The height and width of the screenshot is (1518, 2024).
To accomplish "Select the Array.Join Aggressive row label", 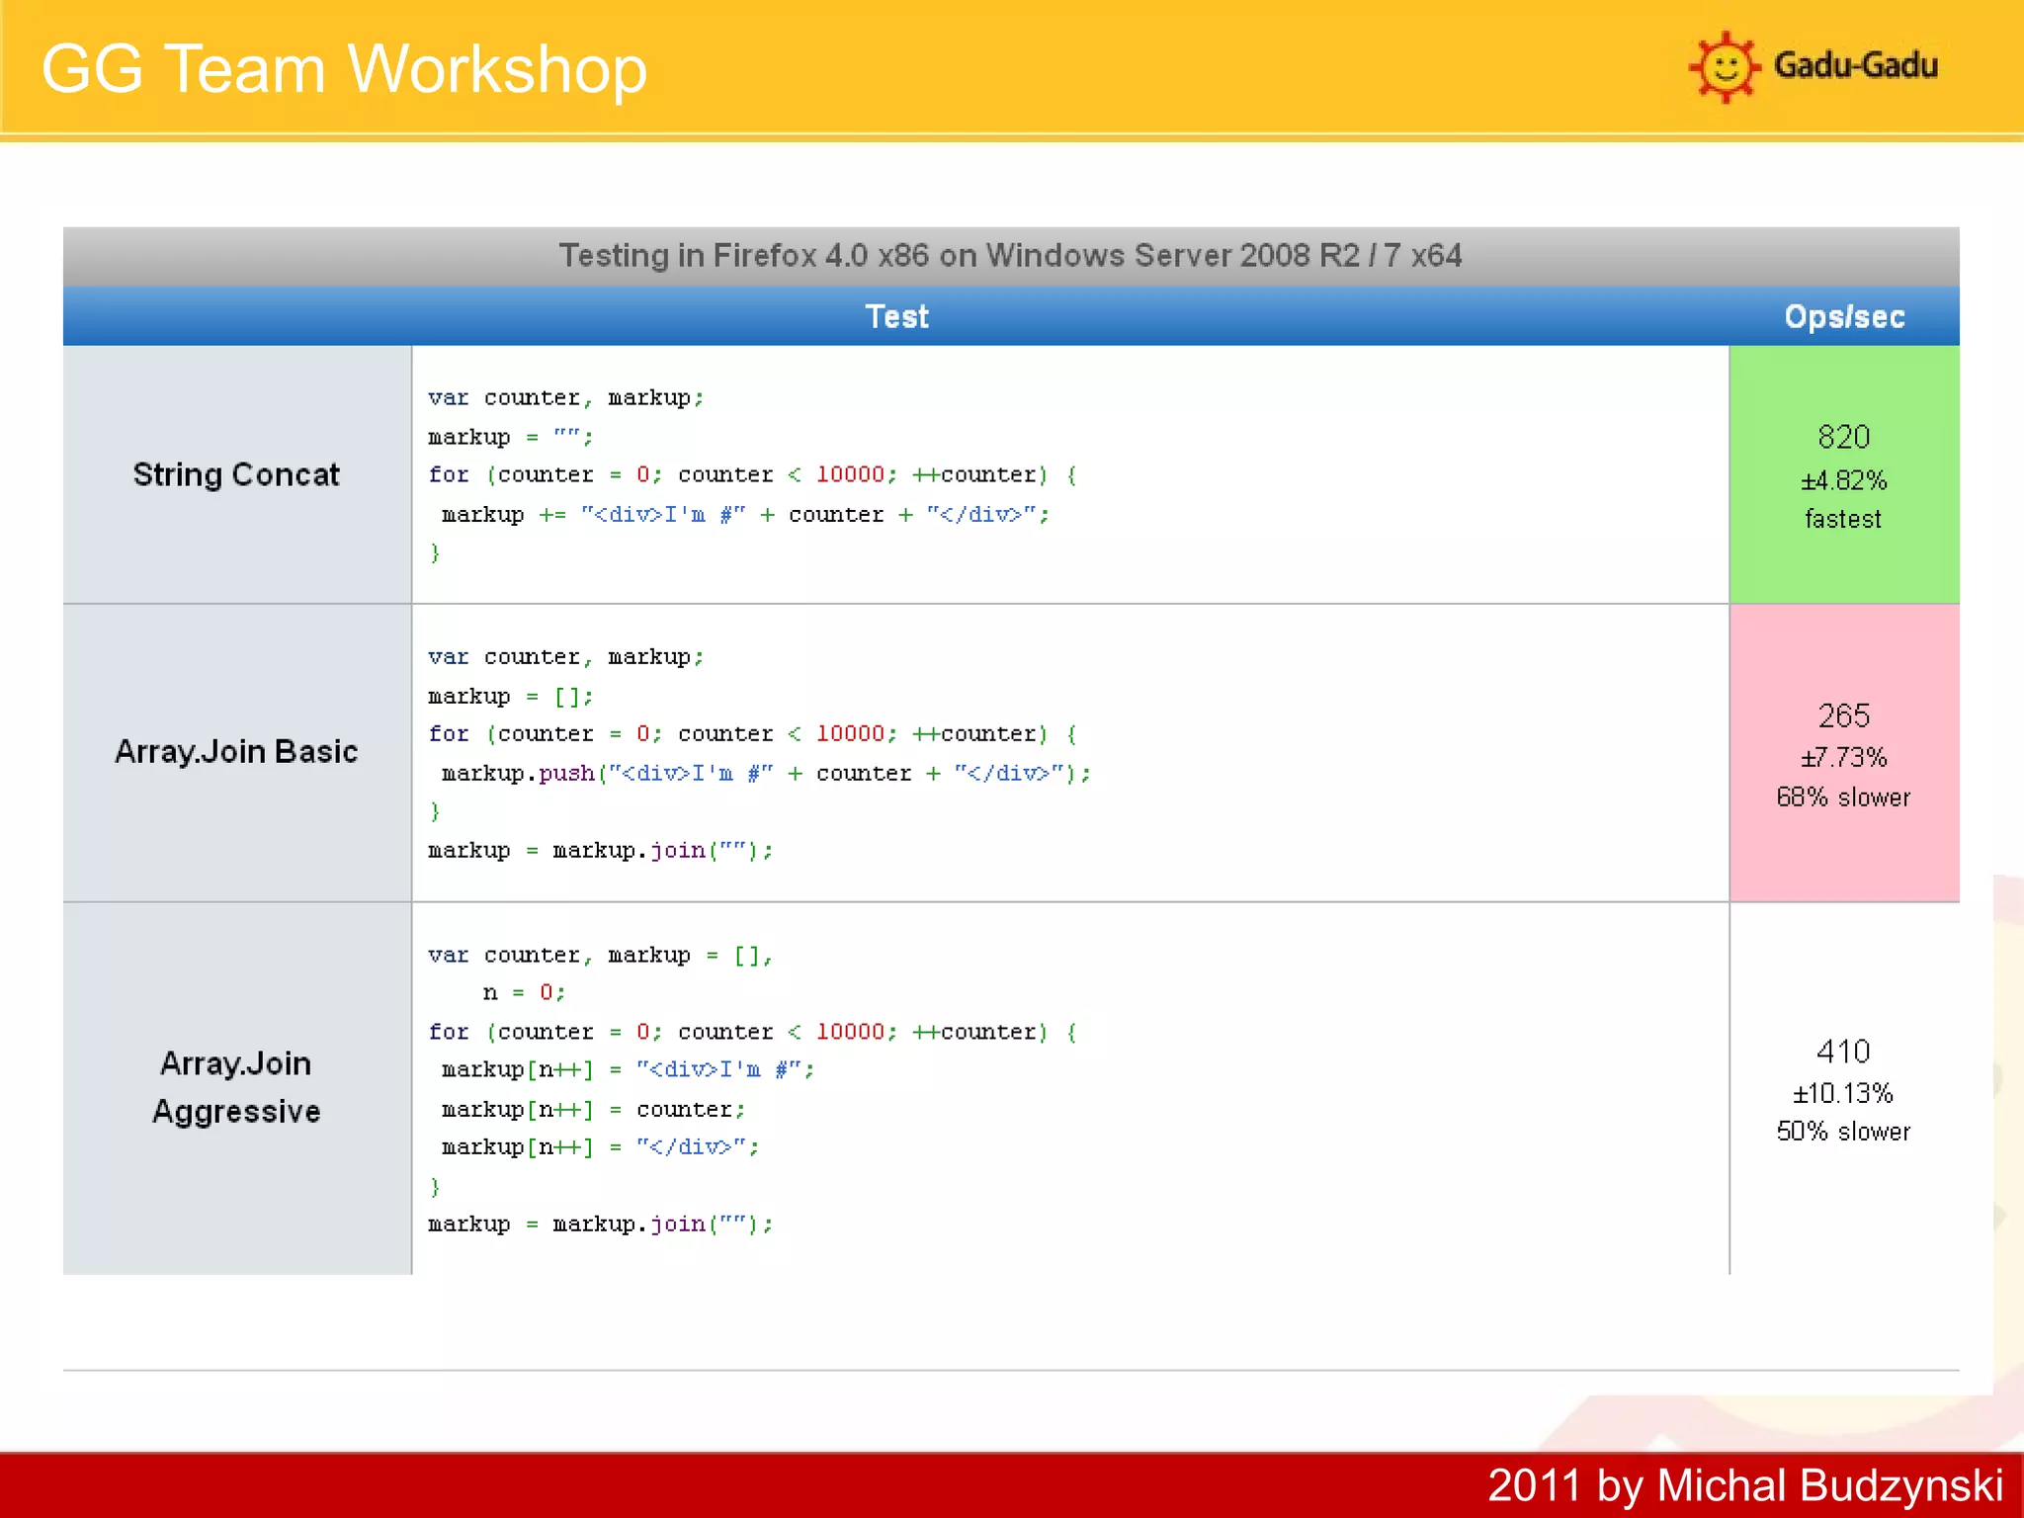I will (236, 1087).
